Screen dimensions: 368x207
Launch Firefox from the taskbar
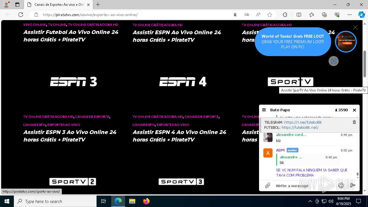click(146, 201)
